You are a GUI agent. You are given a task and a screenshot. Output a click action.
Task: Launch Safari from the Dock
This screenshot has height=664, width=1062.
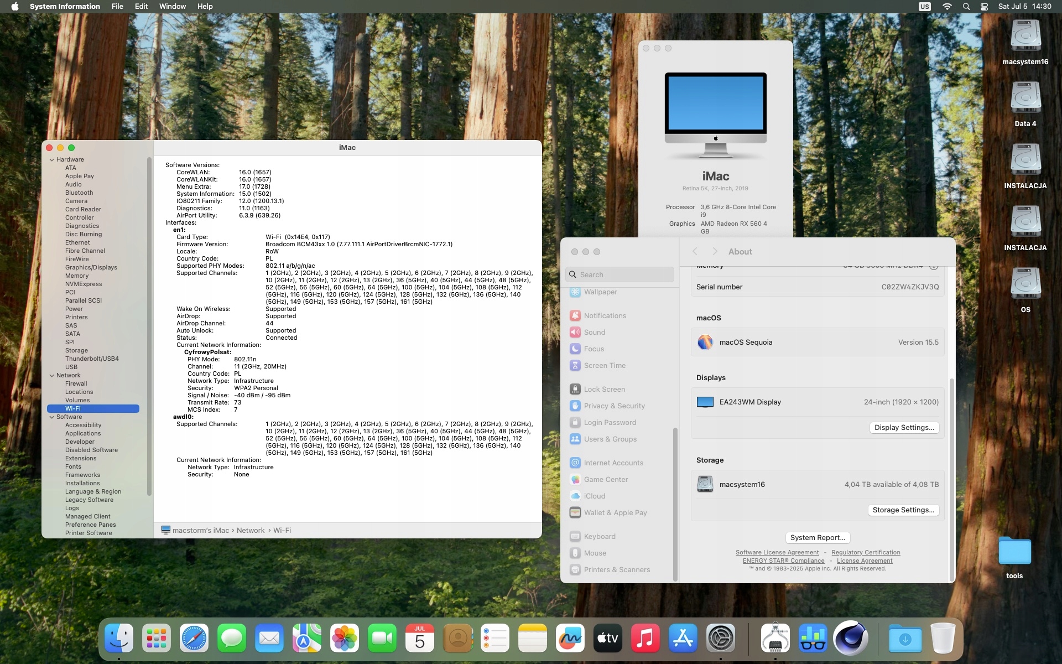tap(194, 639)
